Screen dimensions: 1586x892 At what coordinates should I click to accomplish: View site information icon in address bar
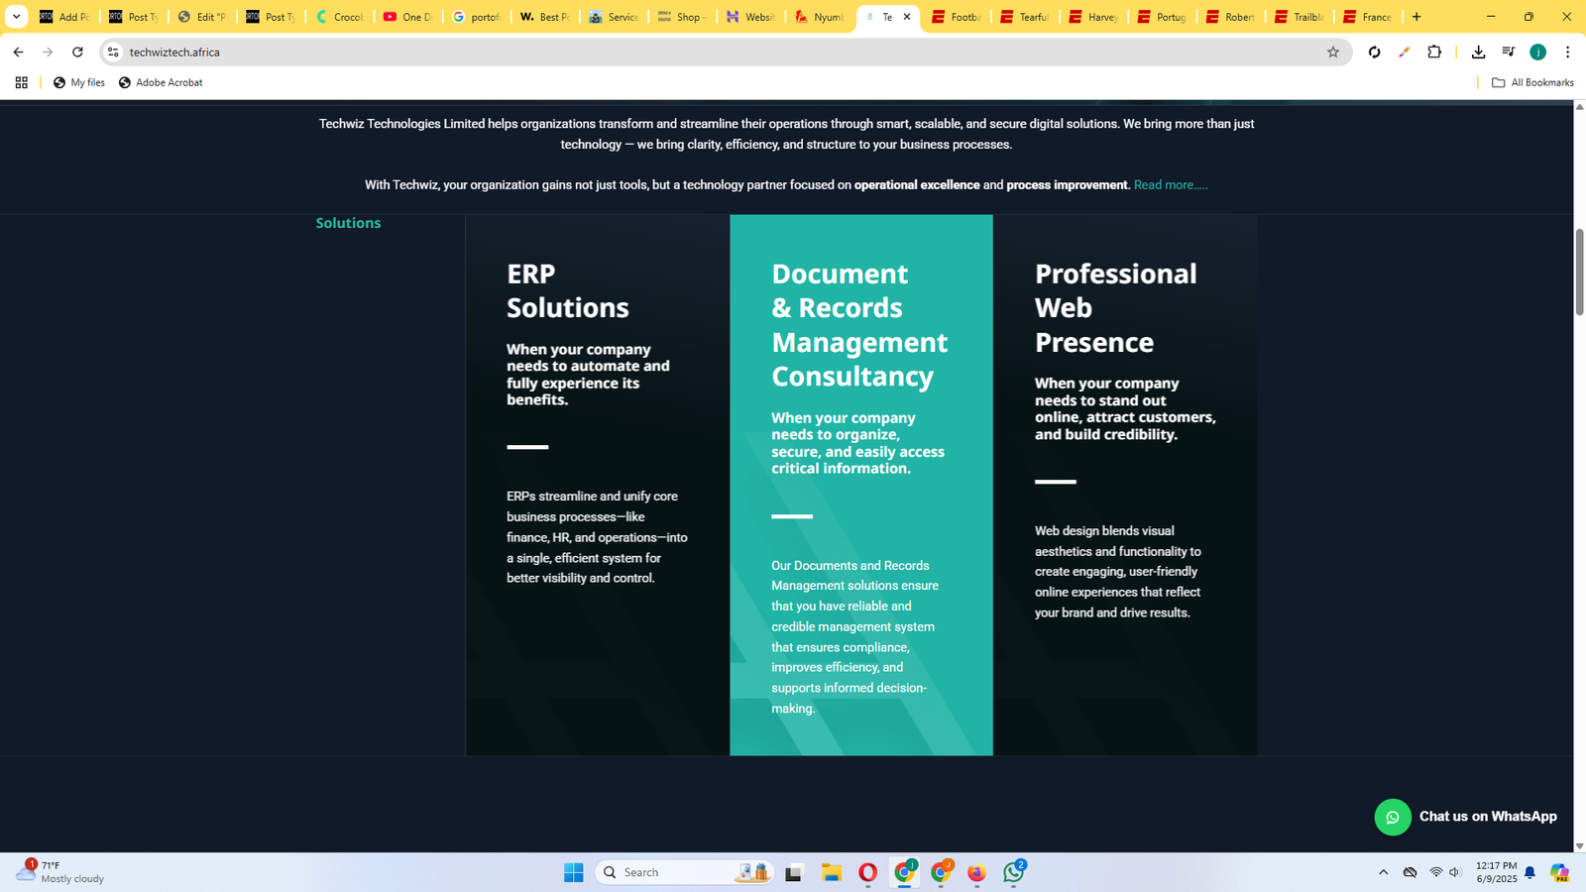pos(113,52)
